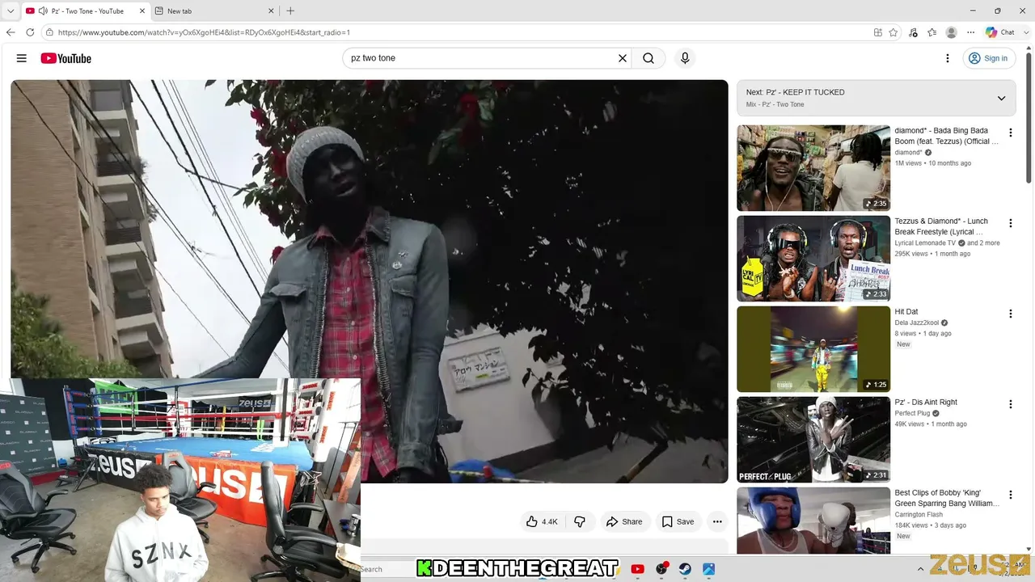The image size is (1035, 582).
Task: Open the favorites list icon
Action: 931,32
